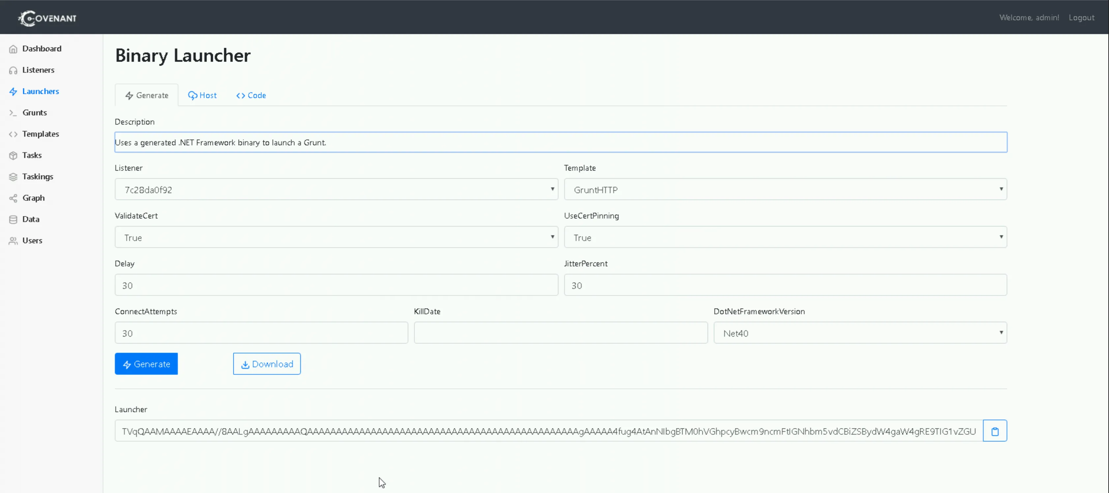This screenshot has height=493, width=1109.
Task: Click the Launcher base64 output field
Action: pyautogui.click(x=549, y=431)
